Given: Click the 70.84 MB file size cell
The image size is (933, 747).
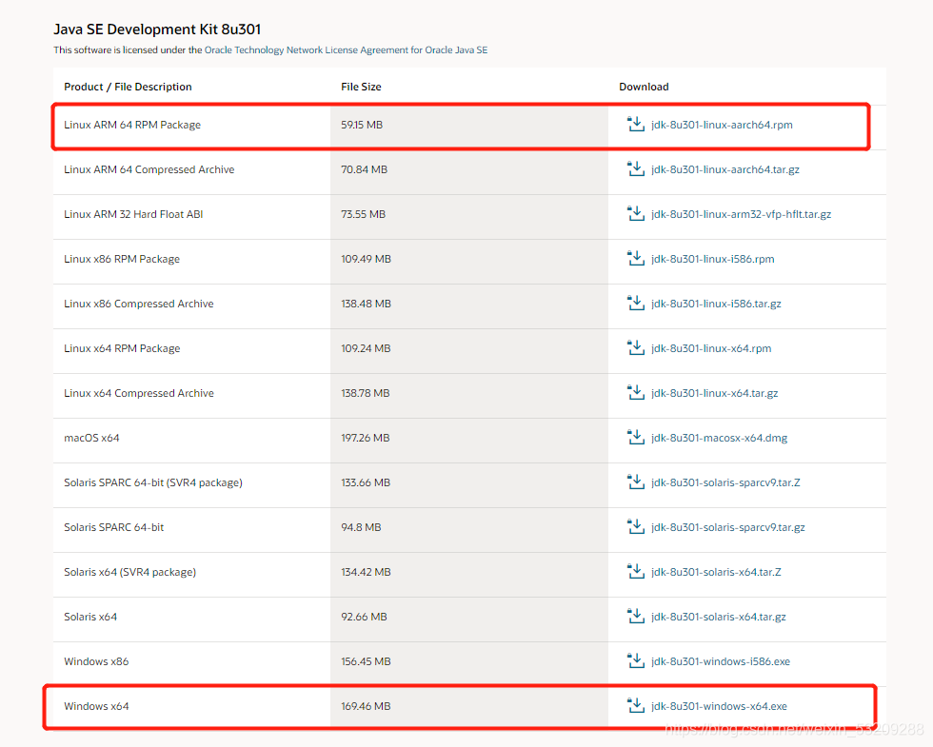Looking at the screenshot, I should click(468, 172).
